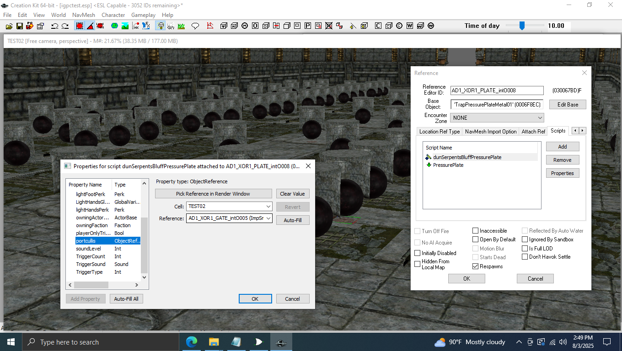Toggle the Snap to Angle icon
This screenshot has height=351, width=622.
point(90,26)
